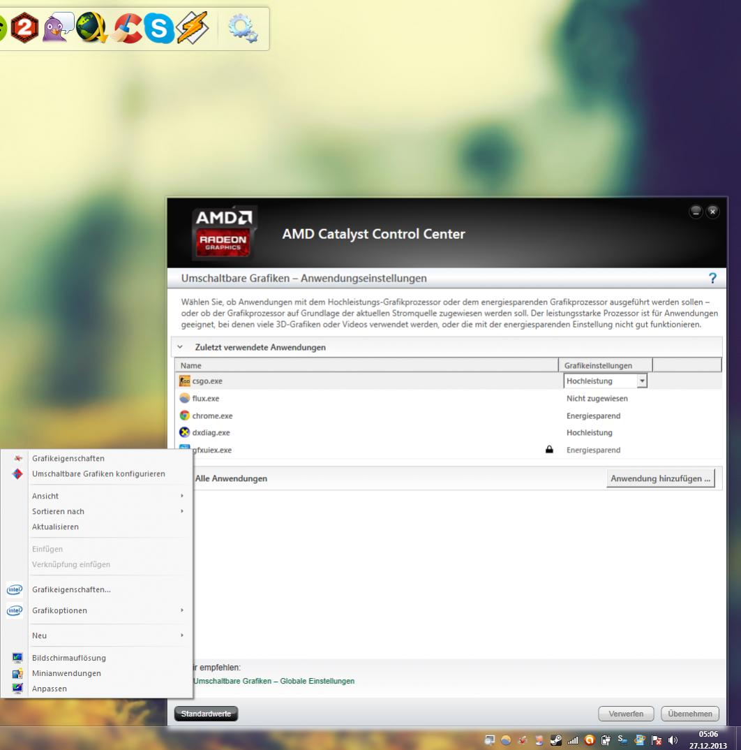Click Hochleistung setting for dxdiag.exe
The image size is (741, 750).
tap(590, 432)
